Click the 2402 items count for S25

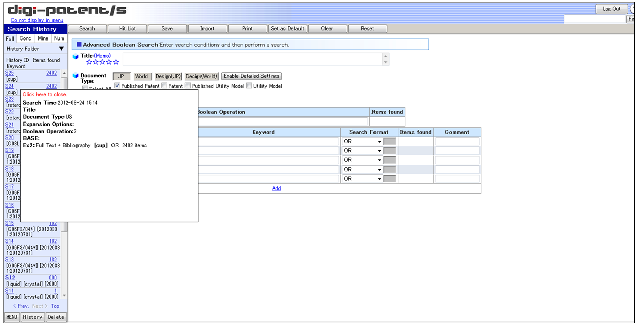point(51,73)
